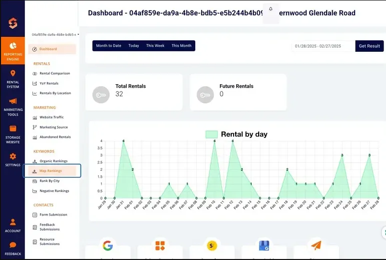
Task: Click the orange S logo icon
Action: (13, 23)
